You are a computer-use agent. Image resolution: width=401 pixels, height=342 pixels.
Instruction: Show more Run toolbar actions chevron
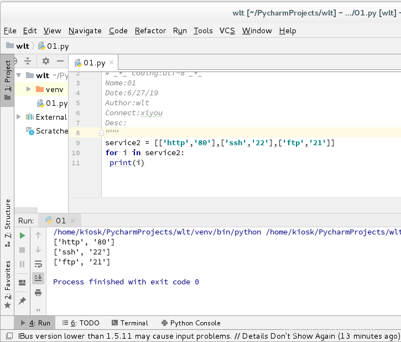(38, 310)
